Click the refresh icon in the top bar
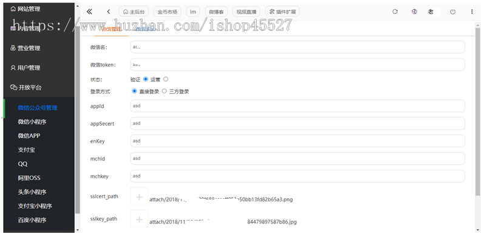 (395, 12)
